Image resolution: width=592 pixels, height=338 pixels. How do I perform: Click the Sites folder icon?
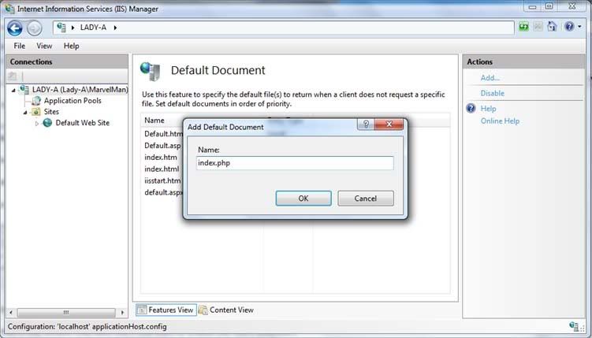36,112
